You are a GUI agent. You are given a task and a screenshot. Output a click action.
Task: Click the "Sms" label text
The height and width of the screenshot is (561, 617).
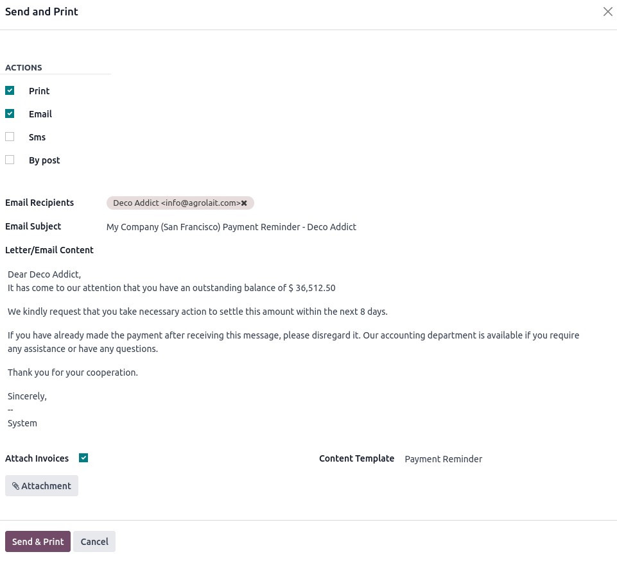pyautogui.click(x=37, y=137)
